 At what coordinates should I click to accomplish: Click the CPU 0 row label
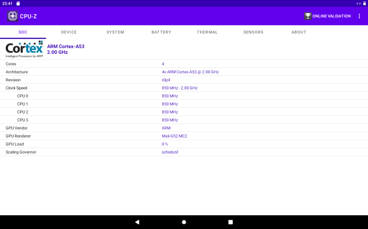pyautogui.click(x=22, y=96)
